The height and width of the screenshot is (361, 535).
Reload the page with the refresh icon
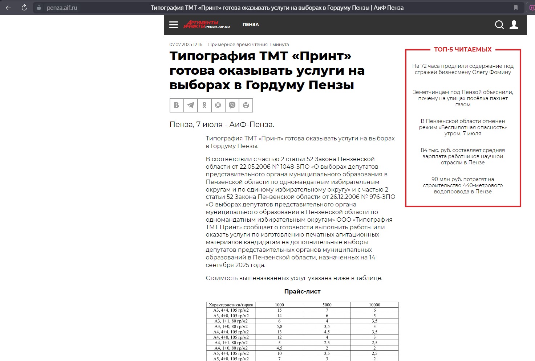(24, 8)
